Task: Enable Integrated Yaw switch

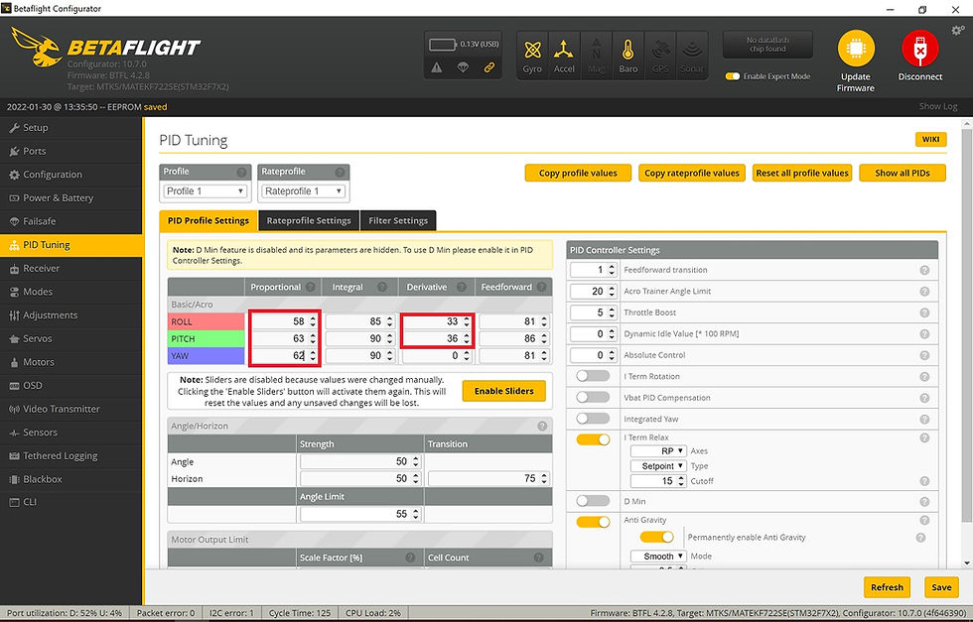Action: point(593,419)
